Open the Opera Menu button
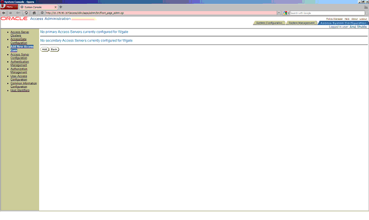 [x=9, y=7]
